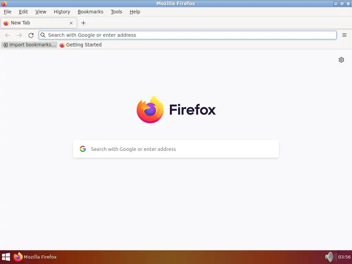Open the View menu
This screenshot has height=264, width=352.
point(41,12)
